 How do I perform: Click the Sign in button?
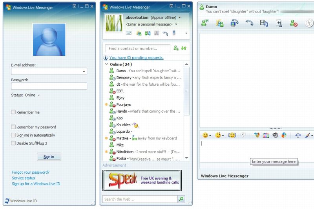(x=49, y=157)
